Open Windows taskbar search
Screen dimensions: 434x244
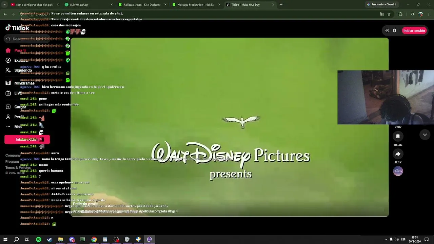[16, 240]
